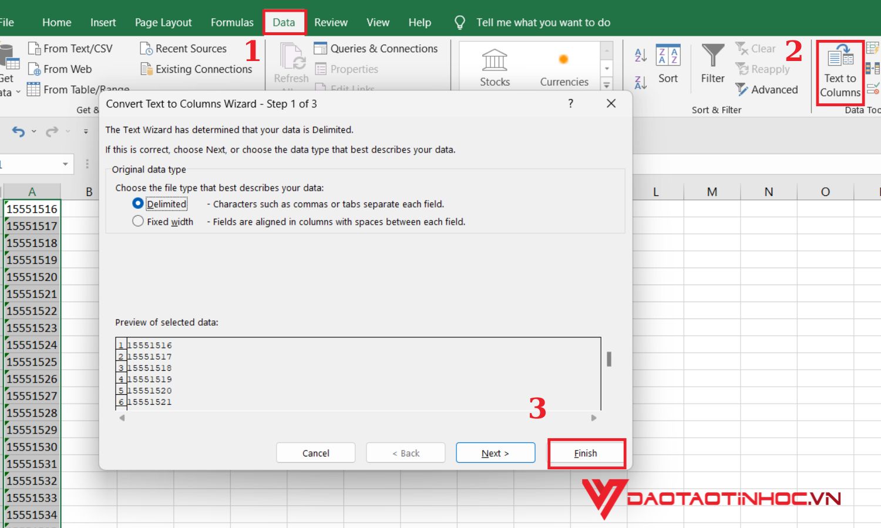Click the cell containing 15551534
This screenshot has height=528, width=881.
(32, 515)
